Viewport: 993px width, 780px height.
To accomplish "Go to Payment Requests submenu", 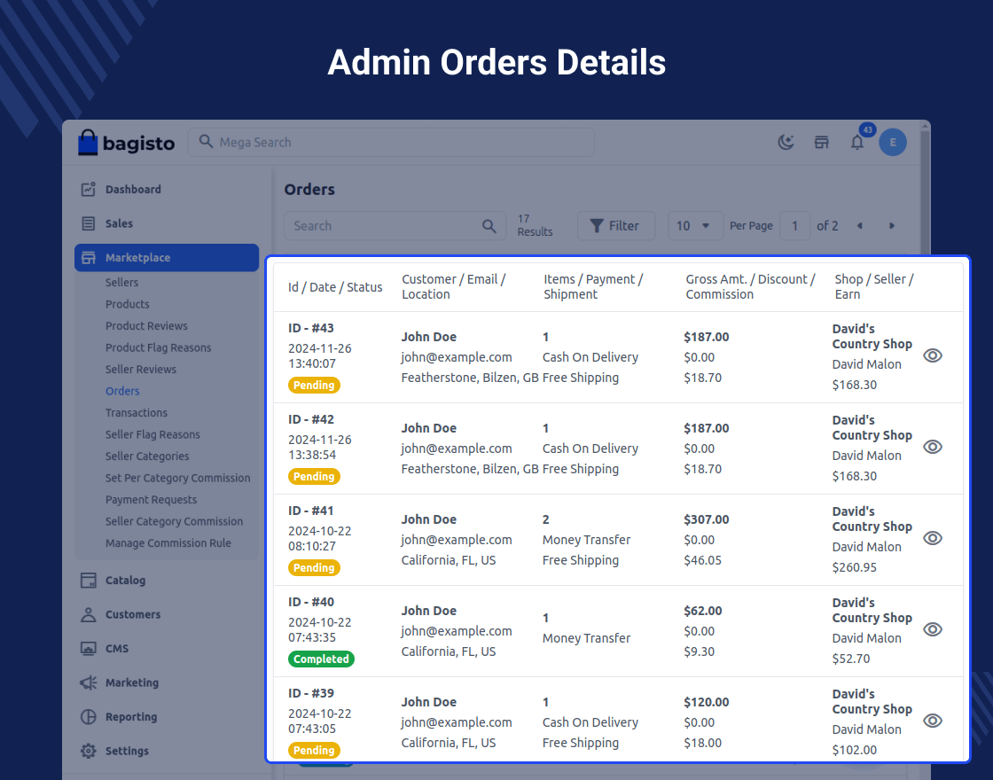I will point(151,500).
